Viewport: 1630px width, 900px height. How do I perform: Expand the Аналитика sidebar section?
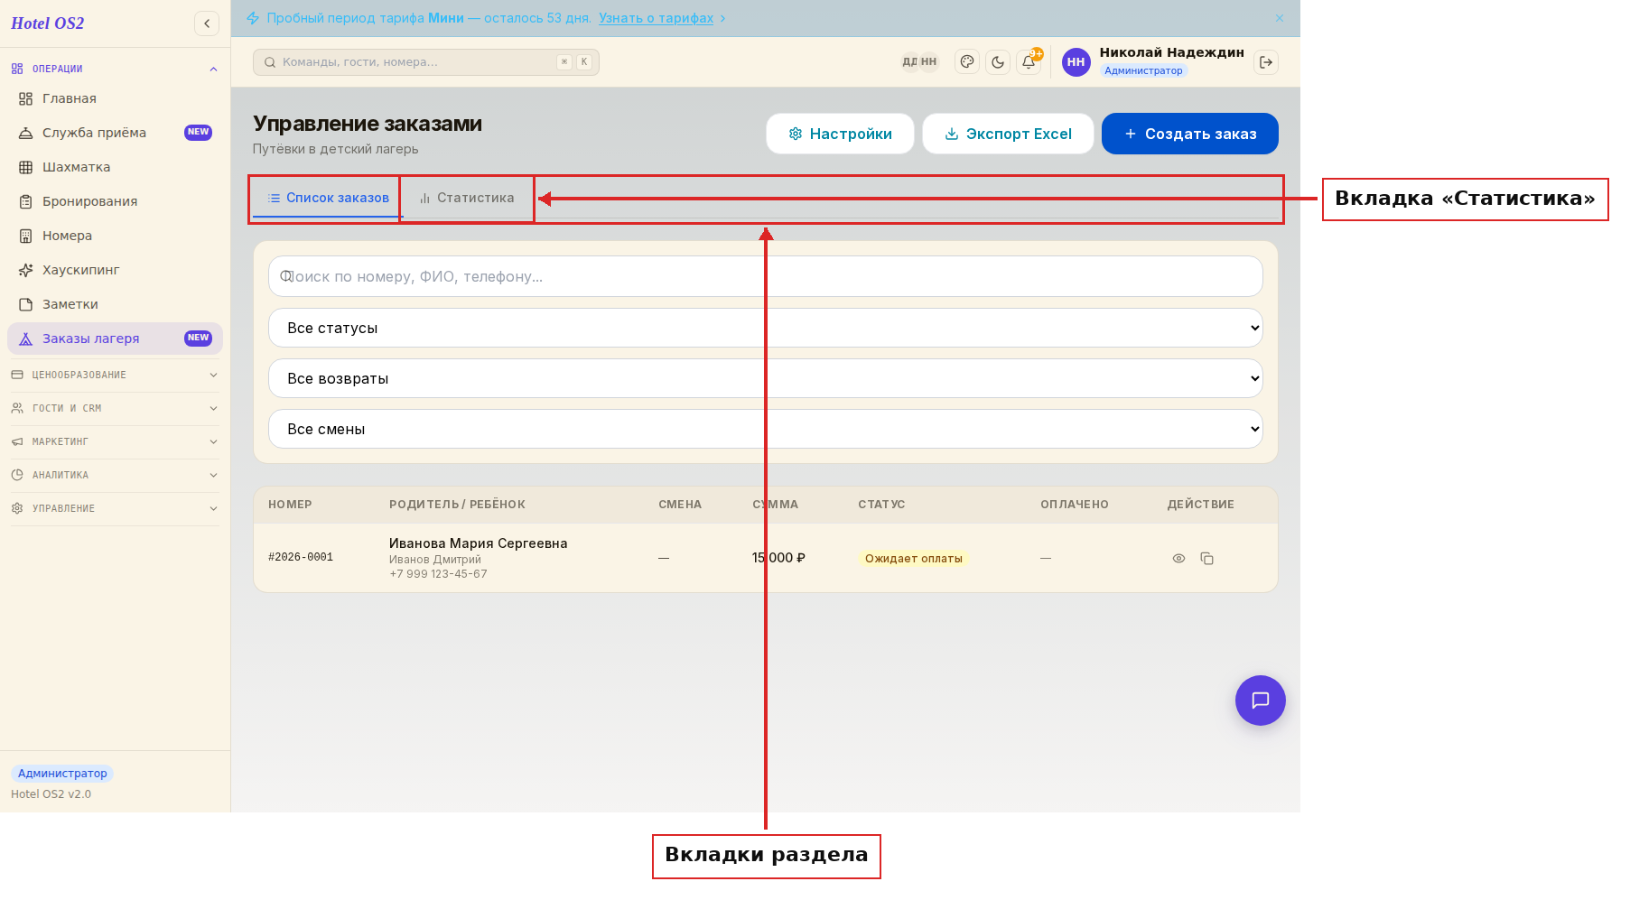click(x=115, y=475)
